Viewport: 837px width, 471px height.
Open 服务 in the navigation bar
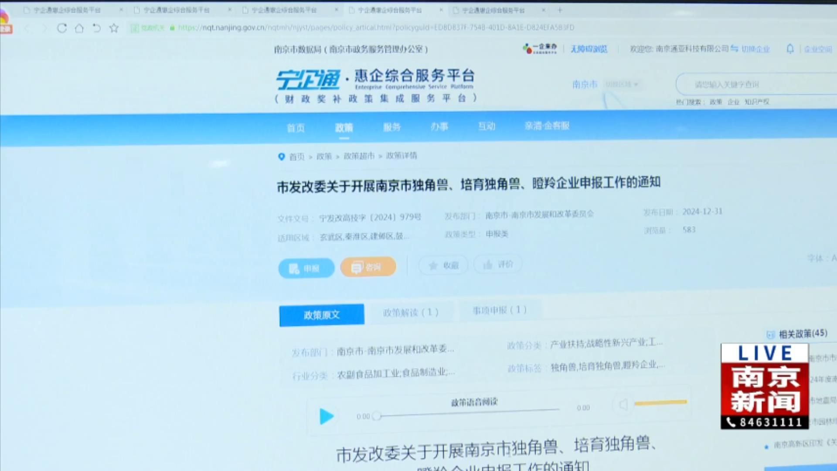click(x=391, y=127)
